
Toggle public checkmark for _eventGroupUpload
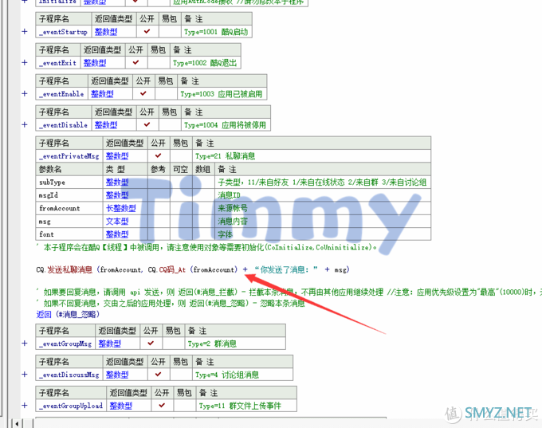[162, 406]
